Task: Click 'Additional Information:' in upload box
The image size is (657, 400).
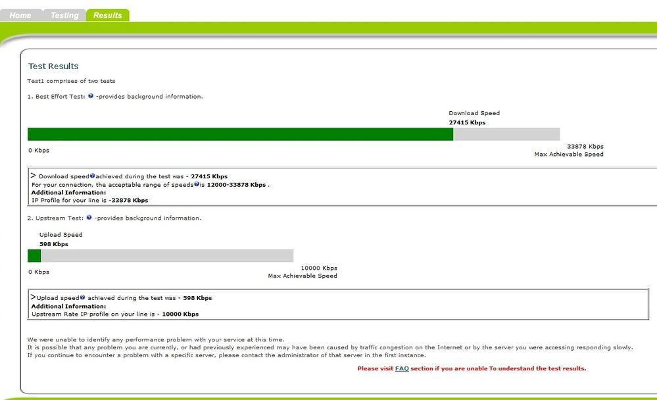Action: (x=68, y=307)
